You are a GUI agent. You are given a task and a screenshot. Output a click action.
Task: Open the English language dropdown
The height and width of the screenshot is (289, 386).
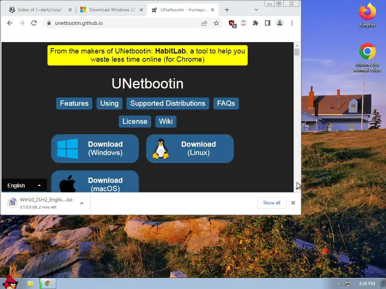tap(24, 186)
